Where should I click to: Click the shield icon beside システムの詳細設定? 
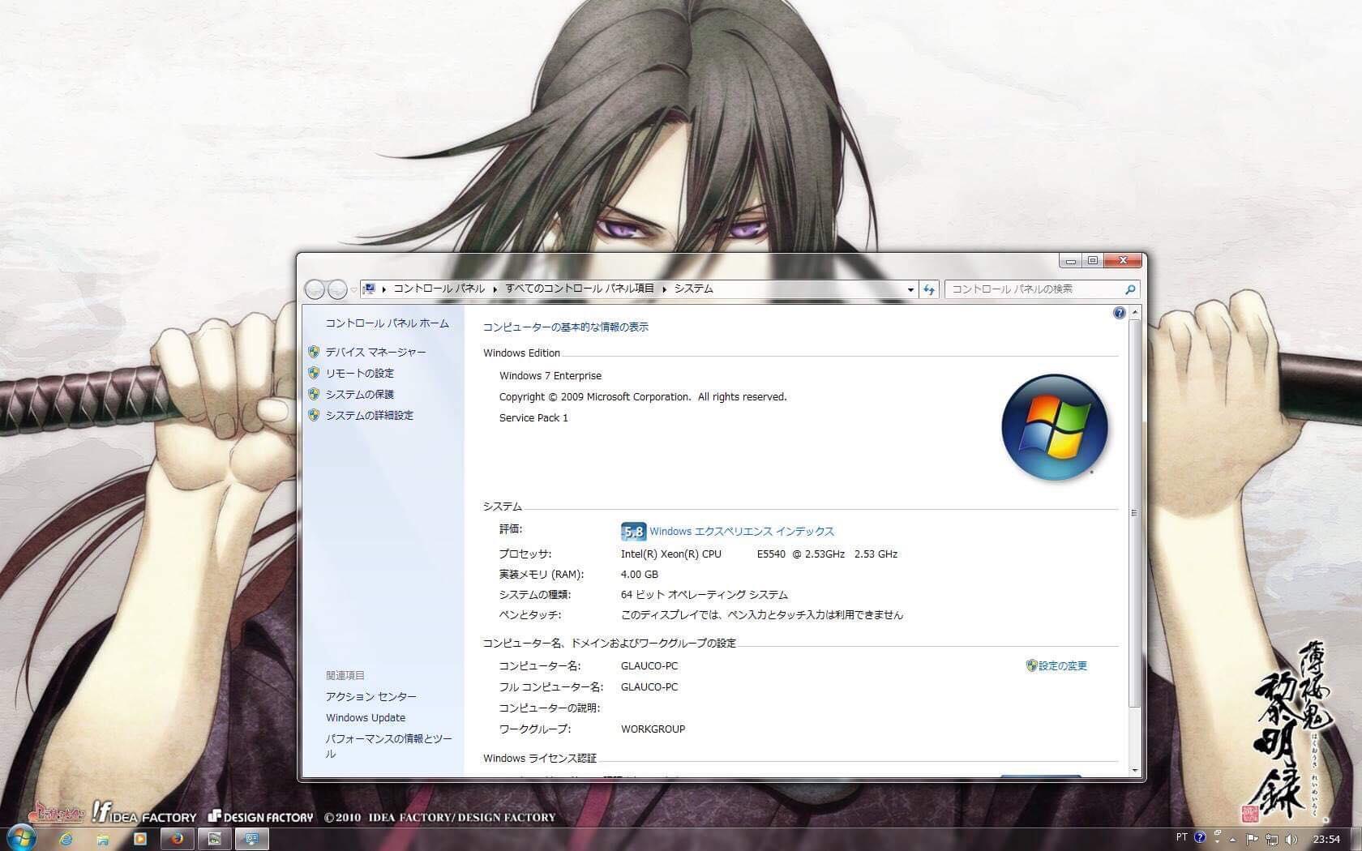[x=314, y=415]
